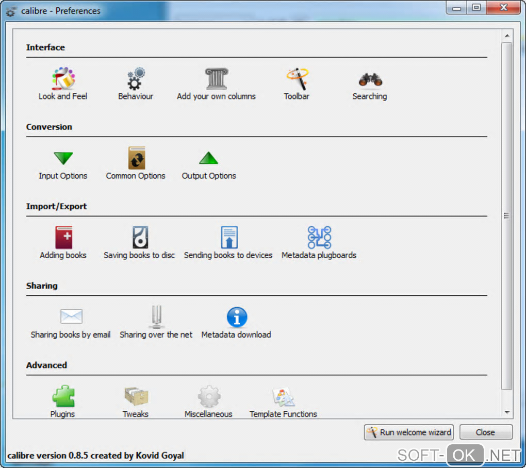Open Output Options green triangle
526x468 pixels.
click(209, 158)
